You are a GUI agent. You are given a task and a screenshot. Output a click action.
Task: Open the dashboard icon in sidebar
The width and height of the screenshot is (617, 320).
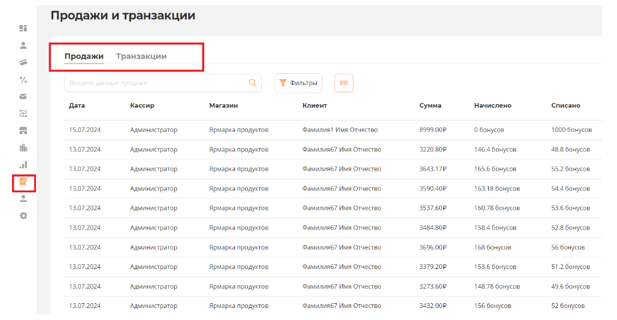coord(23,28)
